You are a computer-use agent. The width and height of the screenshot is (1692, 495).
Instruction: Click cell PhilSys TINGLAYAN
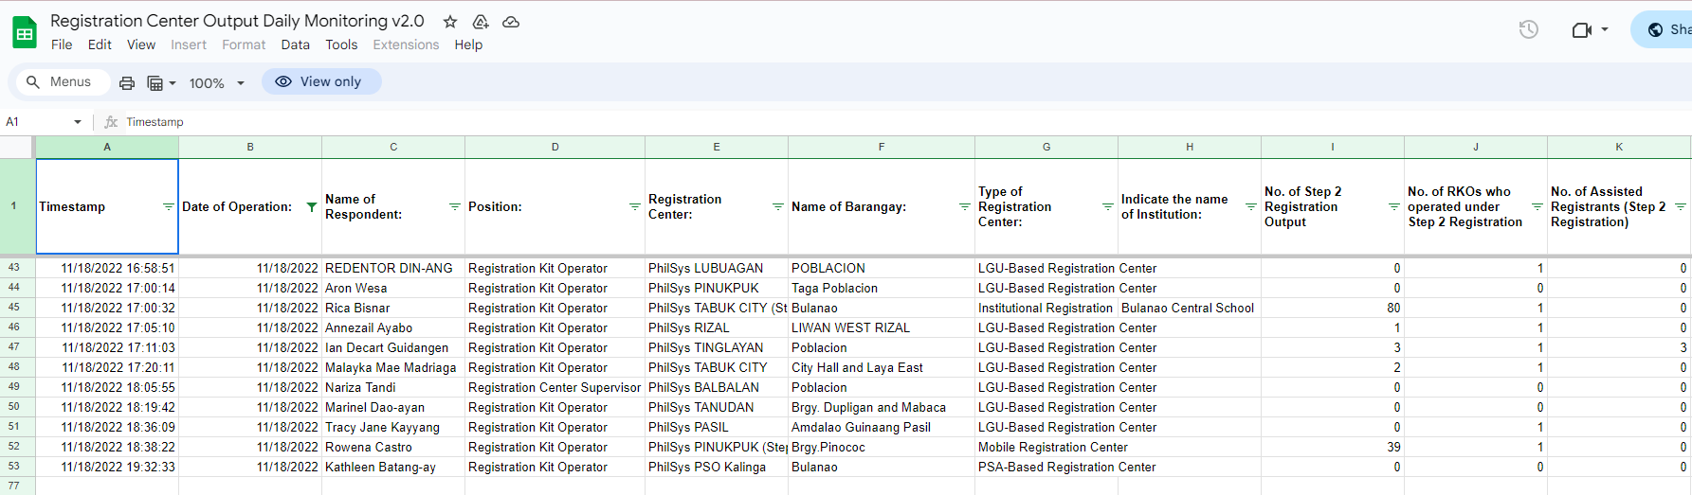[716, 347]
